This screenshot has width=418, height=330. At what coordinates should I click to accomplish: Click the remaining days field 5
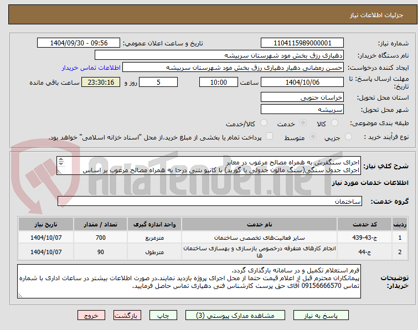pos(158,82)
